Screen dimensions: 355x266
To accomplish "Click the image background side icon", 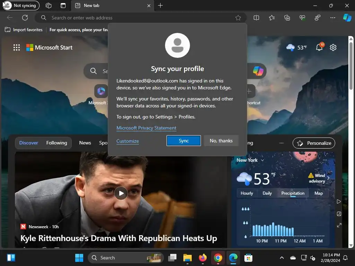I will pyautogui.click(x=339, y=214).
